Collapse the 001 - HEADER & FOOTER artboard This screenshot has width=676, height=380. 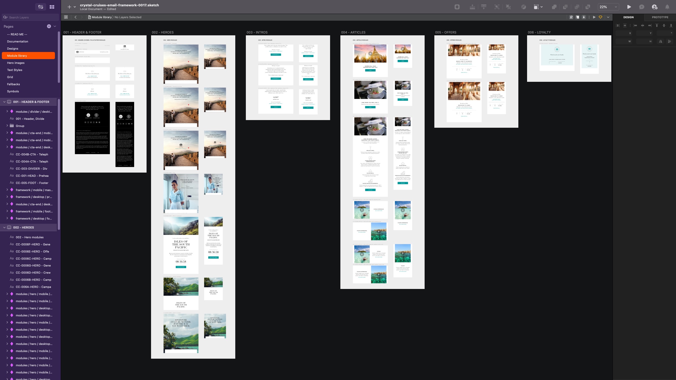click(x=4, y=102)
